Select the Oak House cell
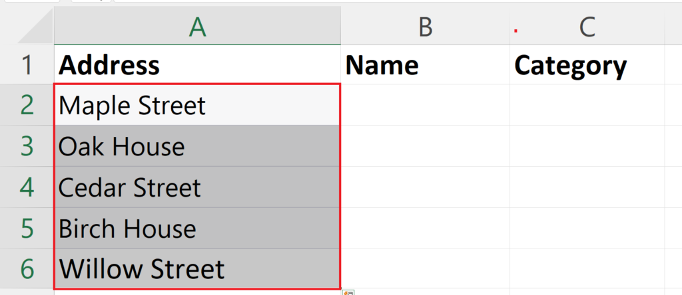 pos(197,146)
